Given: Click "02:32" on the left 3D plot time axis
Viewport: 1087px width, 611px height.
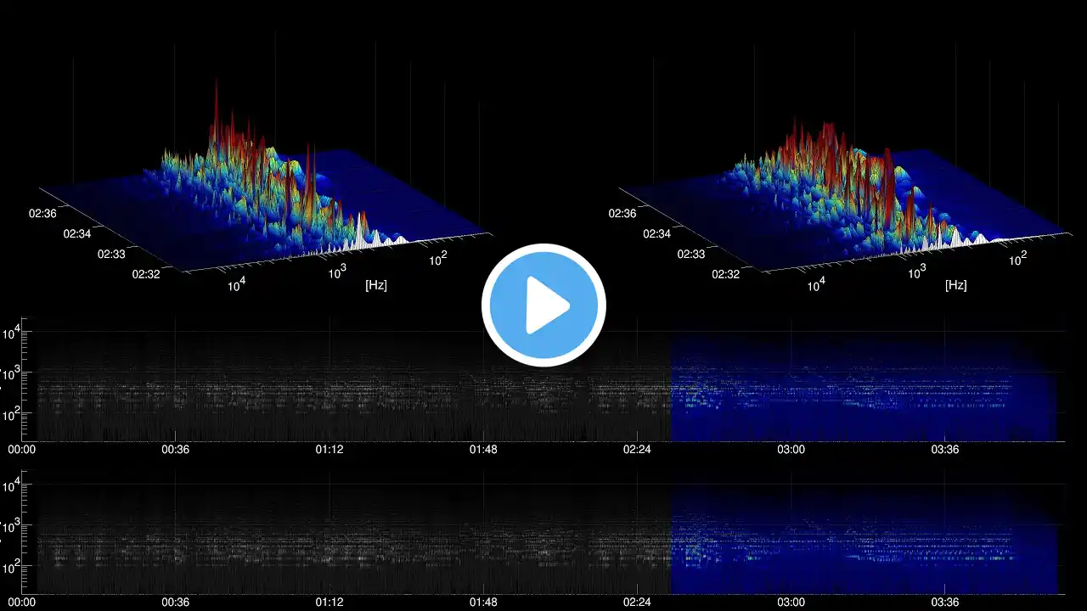Looking at the screenshot, I should (146, 274).
